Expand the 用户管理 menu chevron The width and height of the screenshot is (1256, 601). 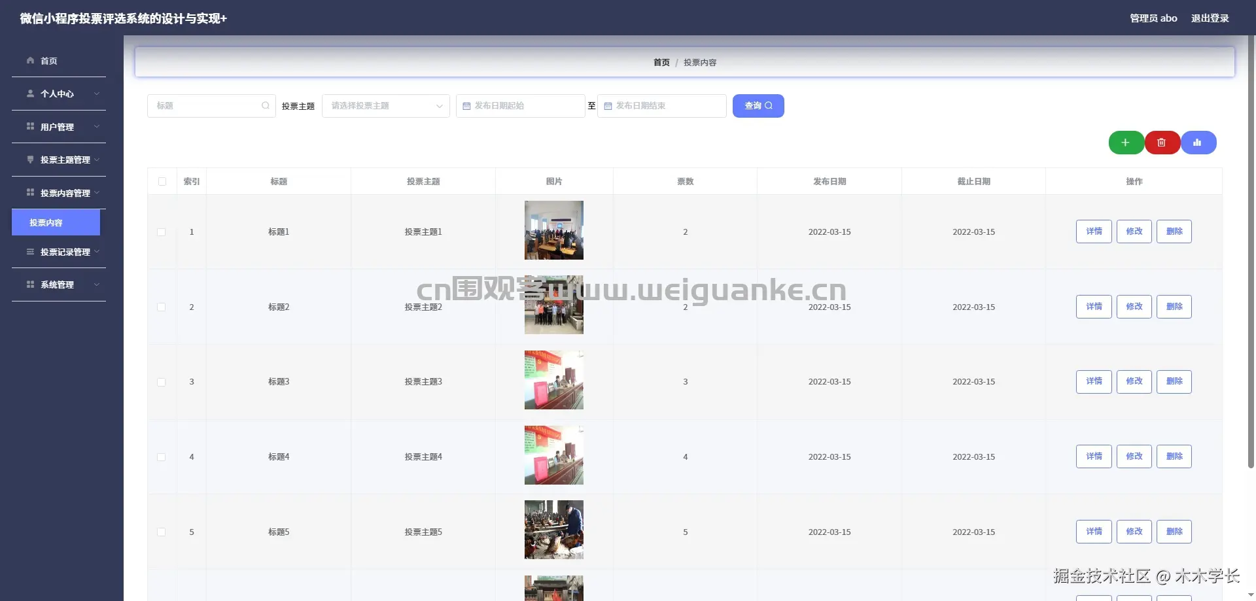click(x=97, y=126)
